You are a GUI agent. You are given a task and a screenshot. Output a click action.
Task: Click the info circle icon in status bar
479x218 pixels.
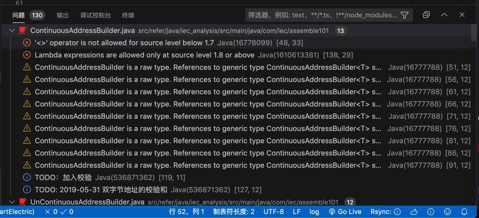pyautogui.click(x=431, y=212)
